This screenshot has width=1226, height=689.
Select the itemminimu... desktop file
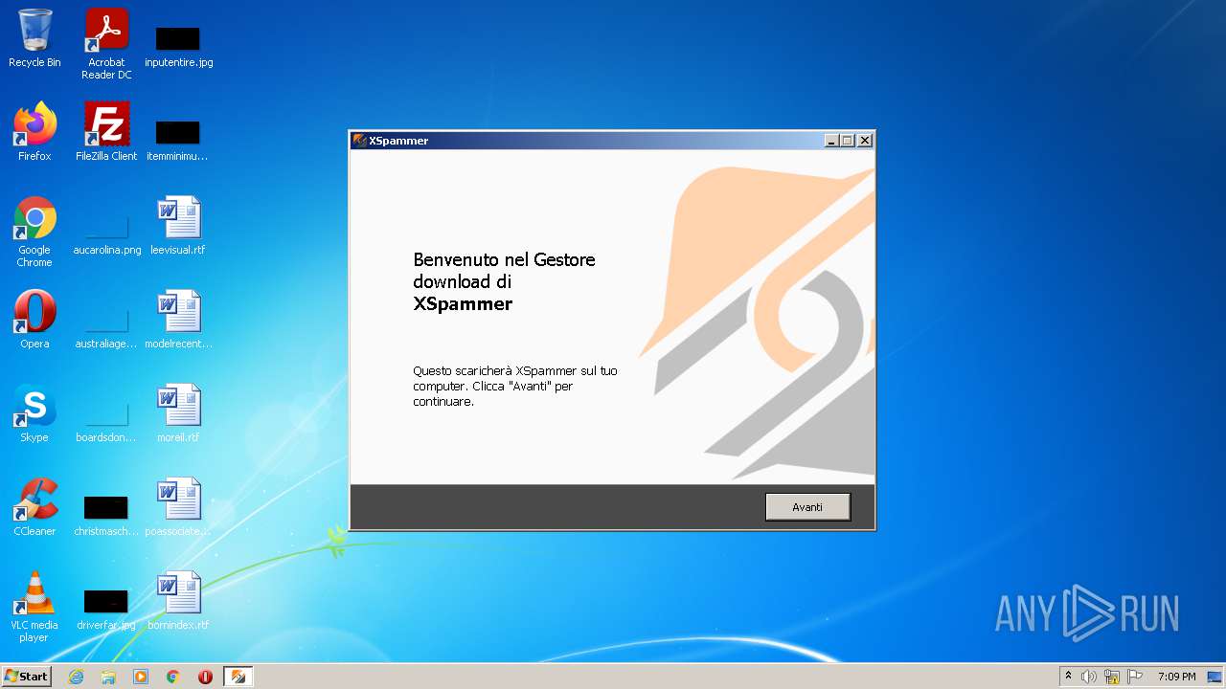[178, 140]
